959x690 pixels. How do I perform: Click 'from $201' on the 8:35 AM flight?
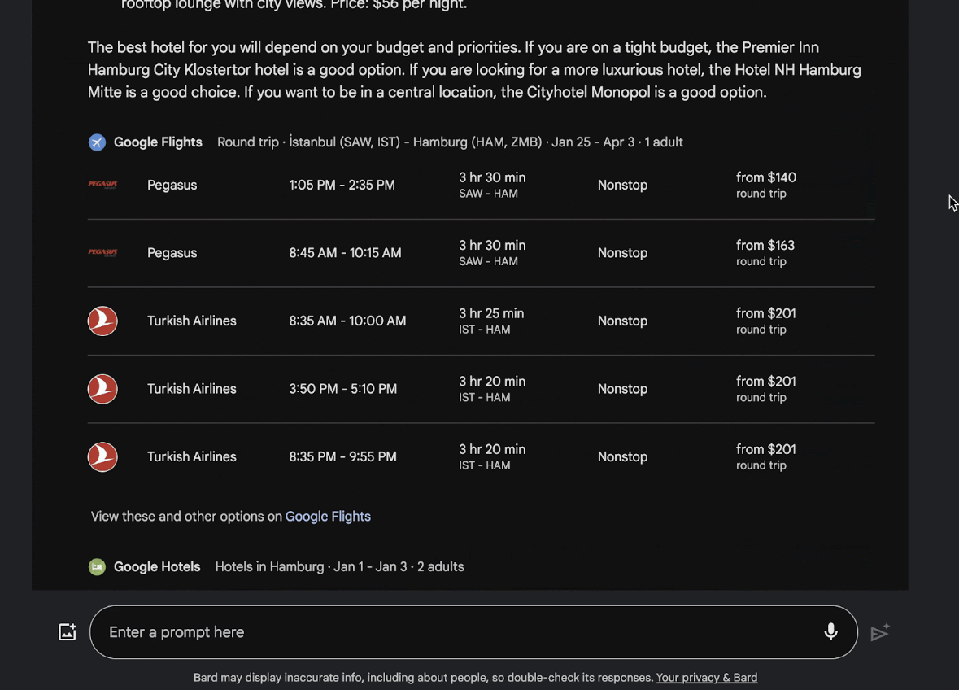(x=765, y=313)
